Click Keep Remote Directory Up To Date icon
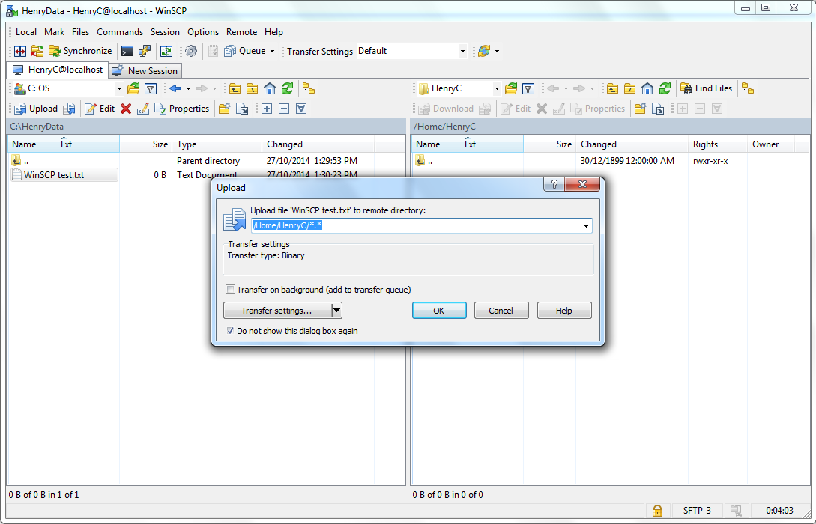 [166, 51]
